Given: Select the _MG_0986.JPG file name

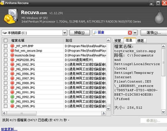Looking at the screenshot, I should (x=25, y=74).
